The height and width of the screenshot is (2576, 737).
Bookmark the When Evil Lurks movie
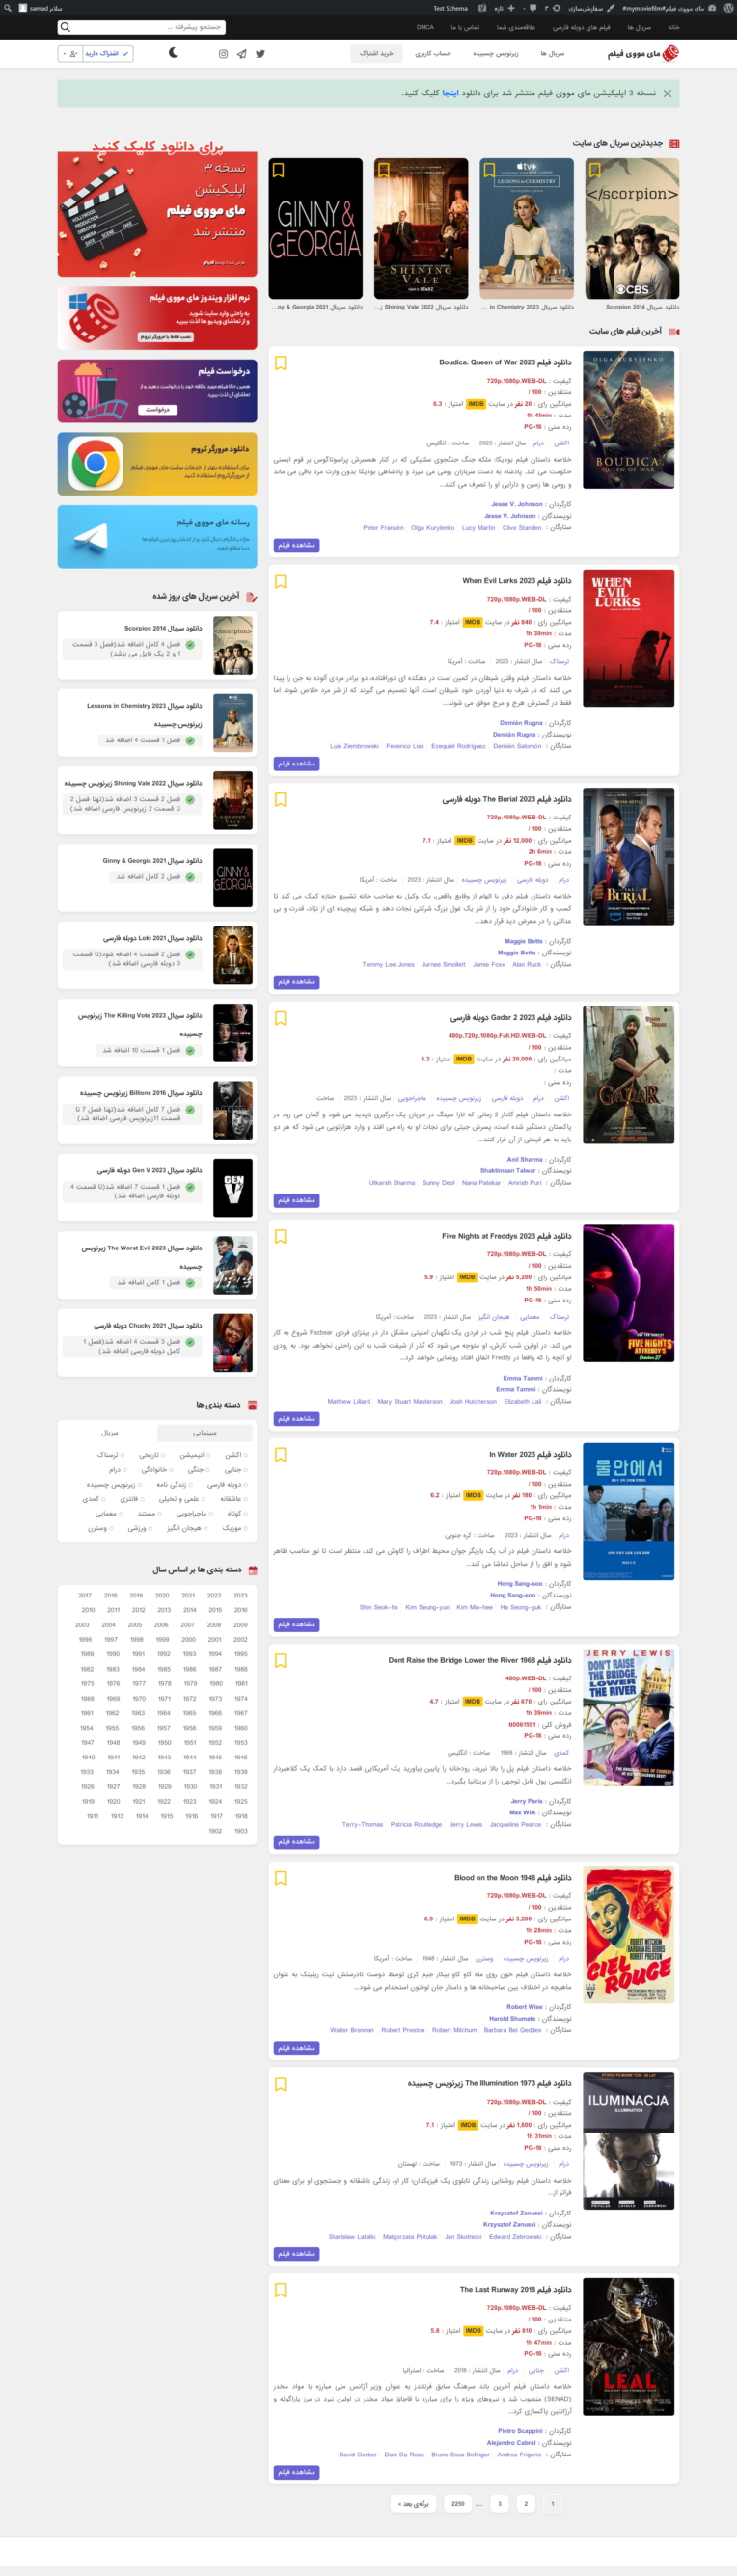coord(280,581)
